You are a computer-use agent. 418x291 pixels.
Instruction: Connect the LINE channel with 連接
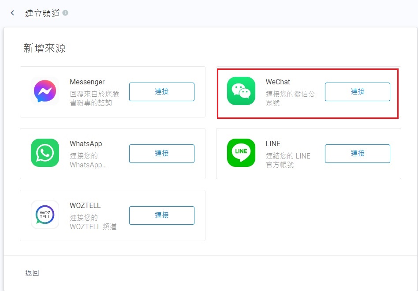click(358, 154)
